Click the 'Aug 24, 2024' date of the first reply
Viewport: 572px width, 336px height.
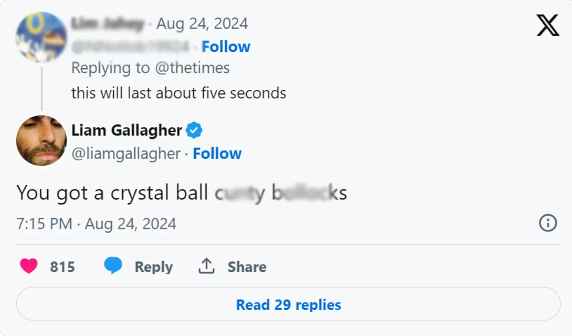click(x=202, y=24)
